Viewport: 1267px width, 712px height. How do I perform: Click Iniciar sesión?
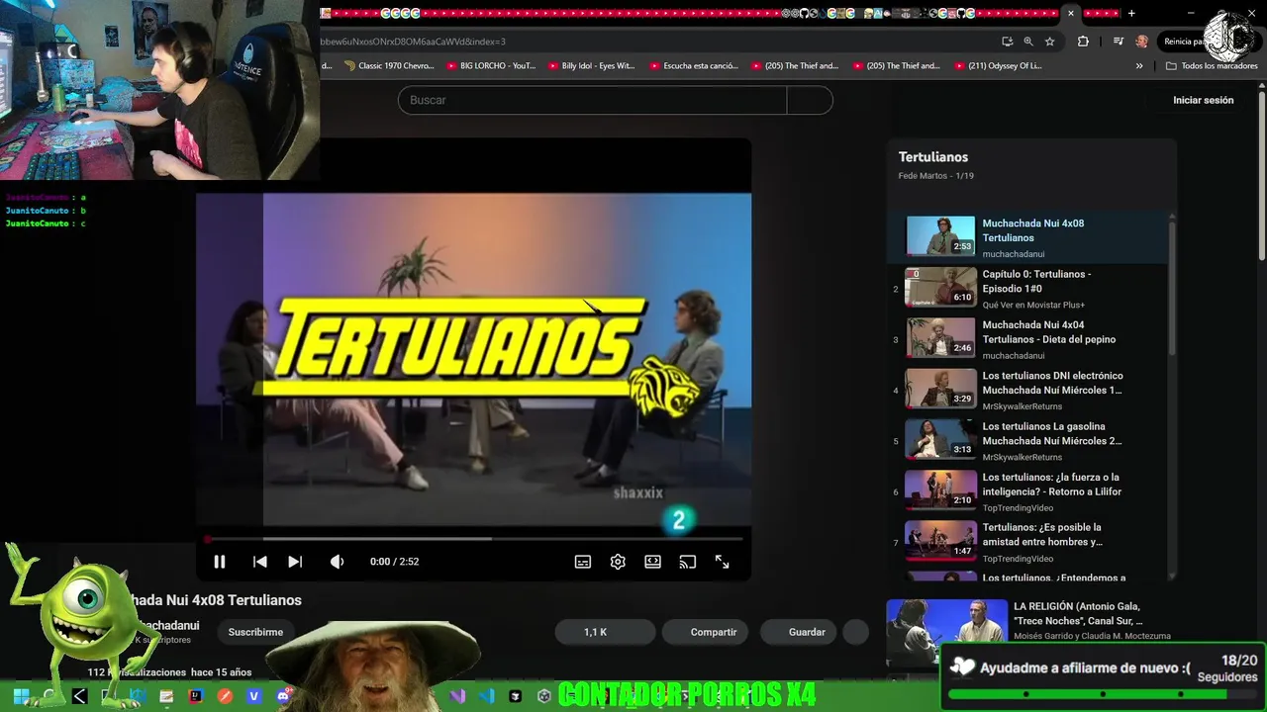tap(1203, 100)
